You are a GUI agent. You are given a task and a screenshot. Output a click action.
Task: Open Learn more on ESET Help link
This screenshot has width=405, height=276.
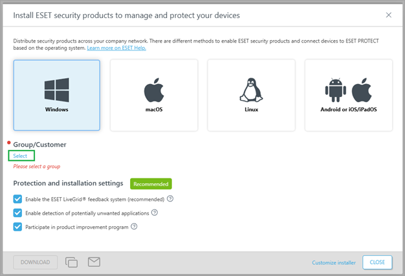pos(116,48)
